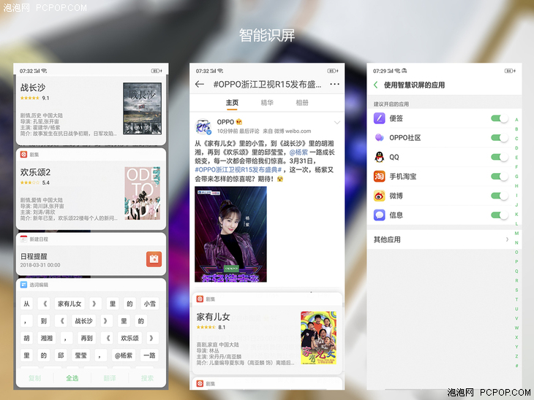Switch to the 主页 tab
Screen dimensions: 534x400
pyautogui.click(x=232, y=103)
